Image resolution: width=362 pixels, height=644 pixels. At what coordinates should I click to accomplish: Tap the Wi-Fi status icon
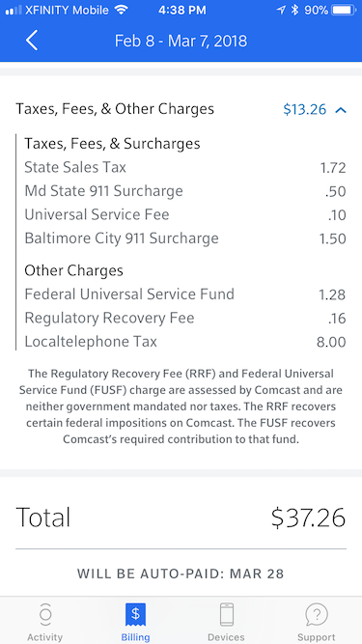coord(121,11)
